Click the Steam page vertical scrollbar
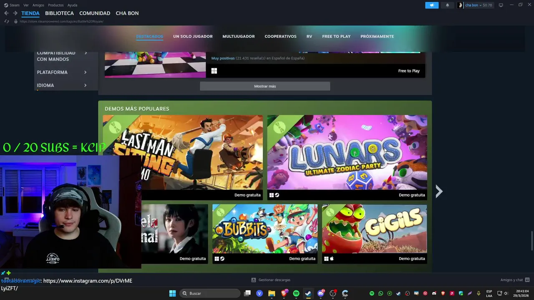This screenshot has width=534, height=300. 531,240
